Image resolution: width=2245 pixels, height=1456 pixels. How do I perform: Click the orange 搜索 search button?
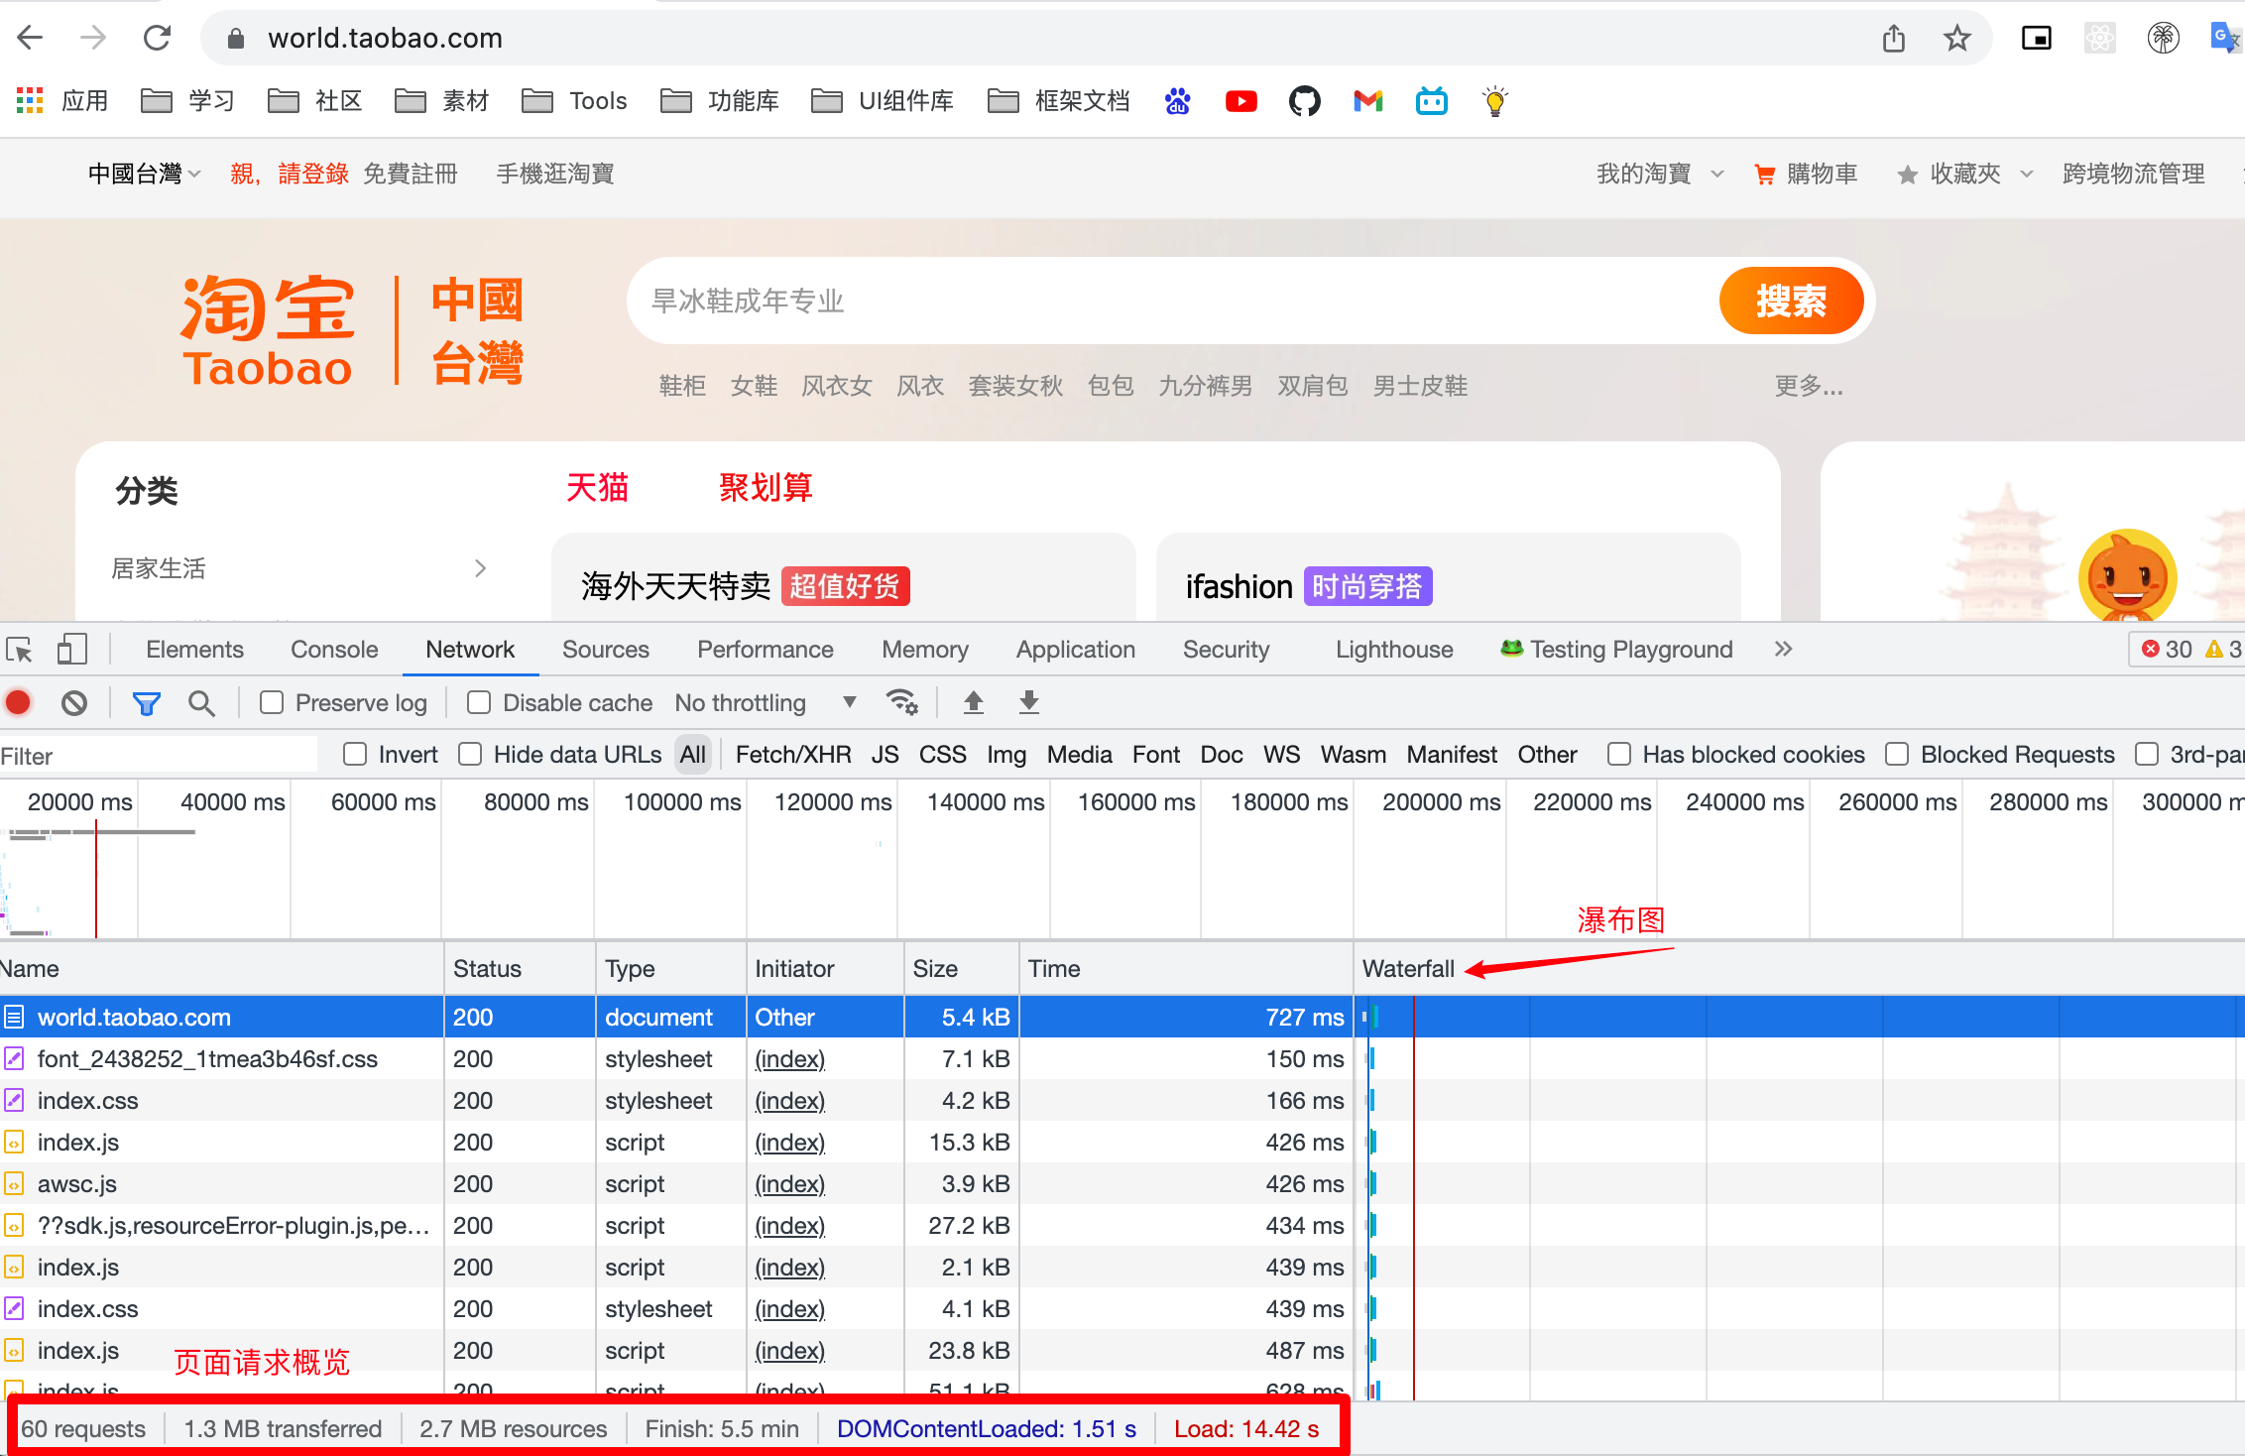coord(1791,301)
